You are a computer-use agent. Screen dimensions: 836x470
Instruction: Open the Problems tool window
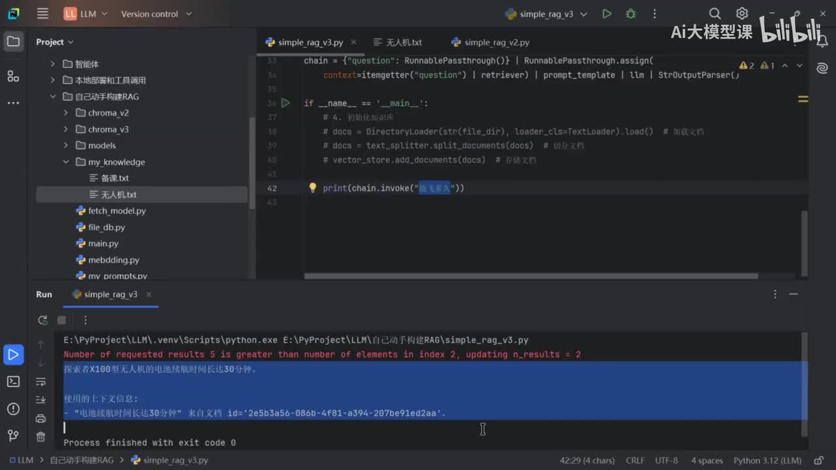(x=13, y=409)
